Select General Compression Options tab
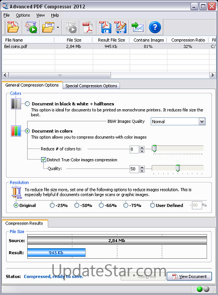This screenshot has width=218, height=295. coord(32,85)
